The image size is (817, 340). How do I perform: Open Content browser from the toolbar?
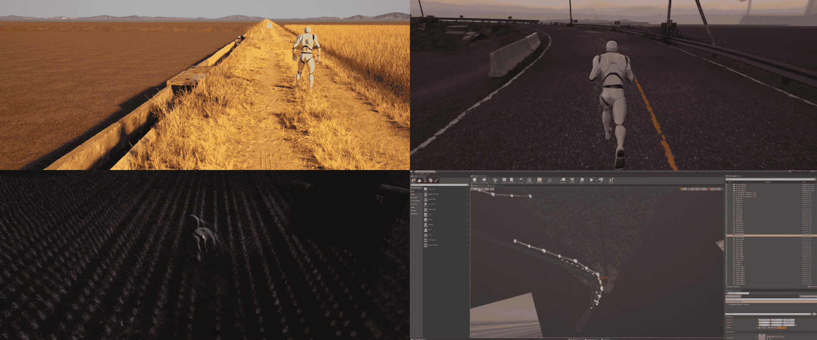(504, 180)
